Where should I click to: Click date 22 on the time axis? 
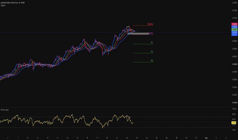(127, 138)
